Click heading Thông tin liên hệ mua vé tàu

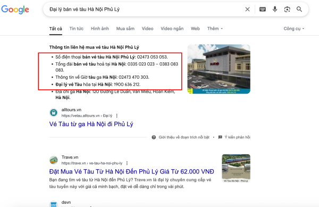tap(94, 47)
